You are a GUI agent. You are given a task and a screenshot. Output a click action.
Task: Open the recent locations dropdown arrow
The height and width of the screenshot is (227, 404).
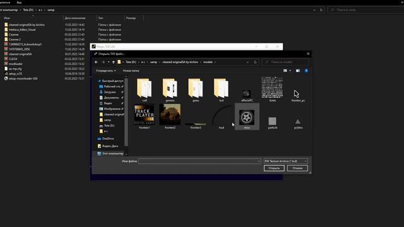tap(109, 62)
